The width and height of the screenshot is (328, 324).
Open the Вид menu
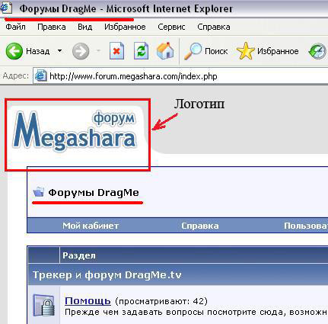coord(84,27)
